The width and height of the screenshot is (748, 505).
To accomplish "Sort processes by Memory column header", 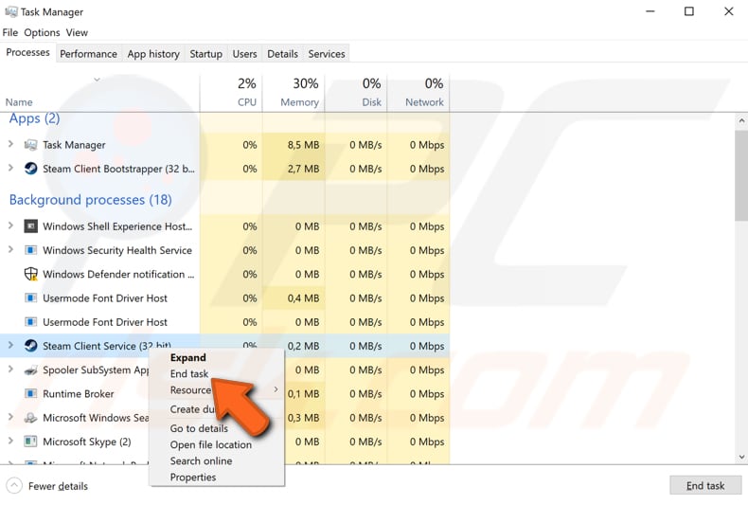I will click(292, 93).
